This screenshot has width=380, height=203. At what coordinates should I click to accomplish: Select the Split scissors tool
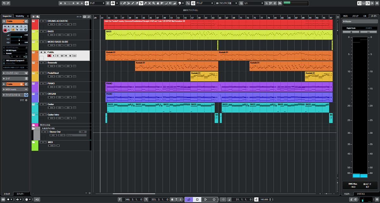tap(141, 3)
